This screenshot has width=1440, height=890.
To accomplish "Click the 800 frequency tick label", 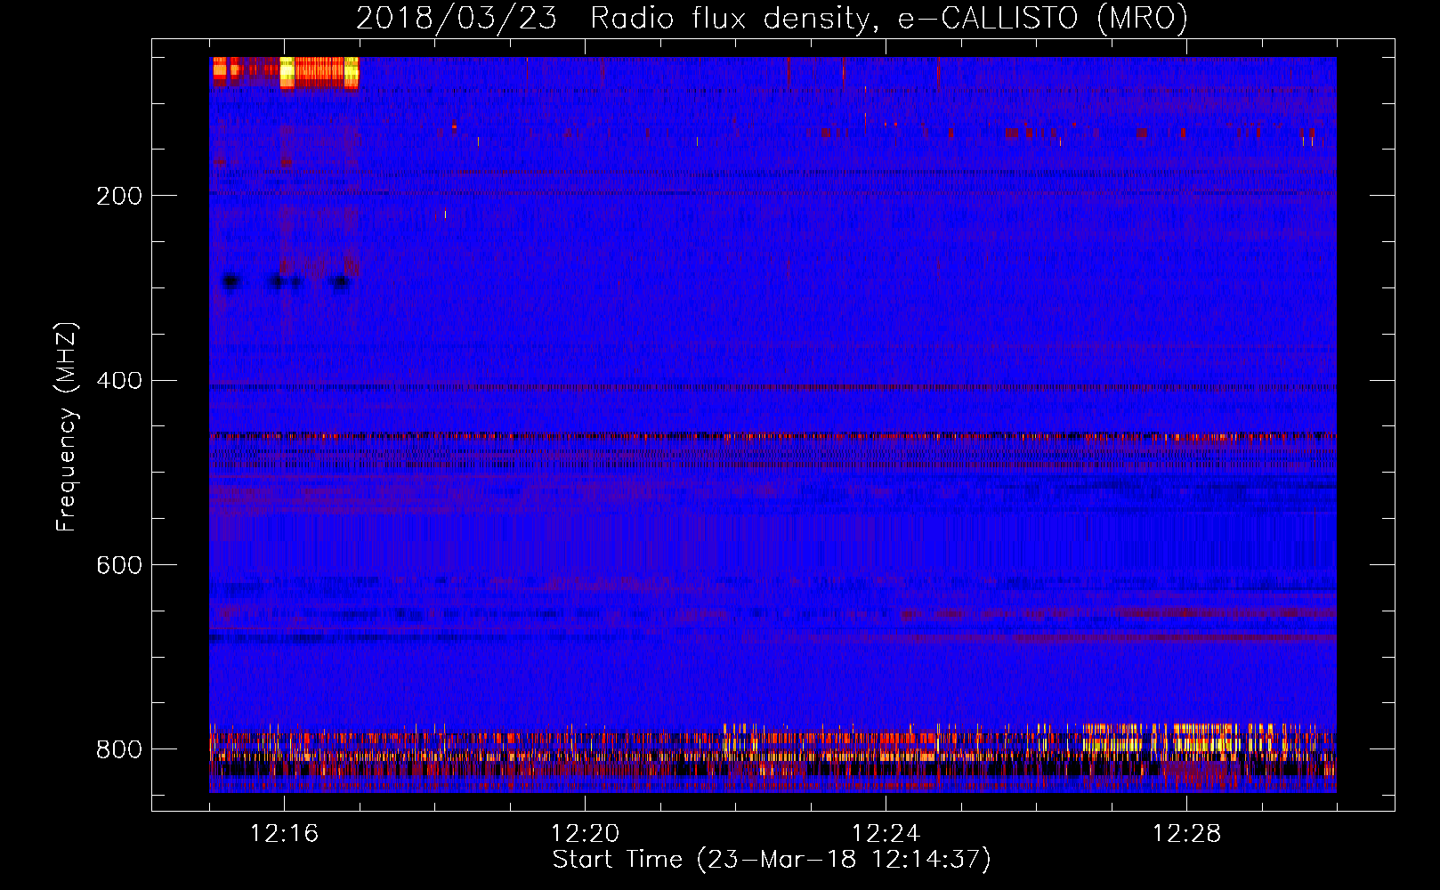I will click(119, 749).
